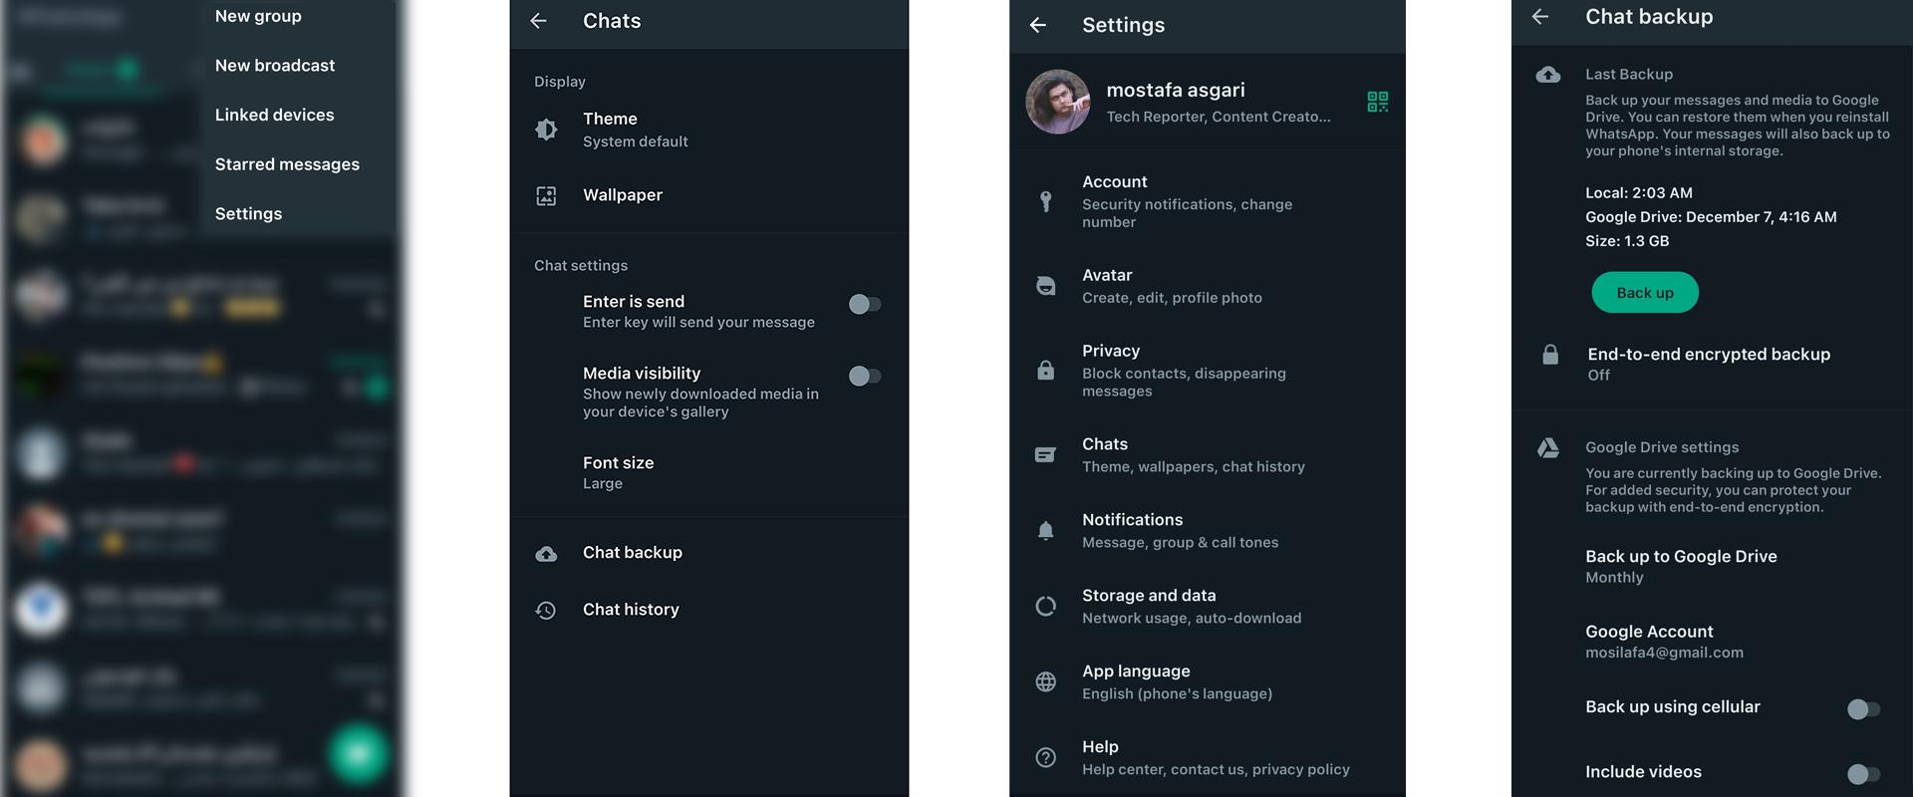Tap the Theme brightness icon
1913x797 pixels.
tap(546, 130)
